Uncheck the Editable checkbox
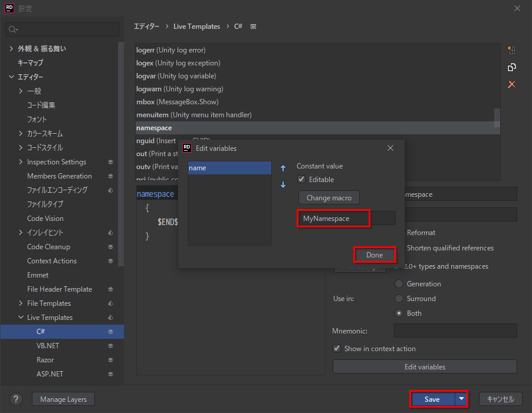Viewport: 532px width, 413px height. pos(301,179)
